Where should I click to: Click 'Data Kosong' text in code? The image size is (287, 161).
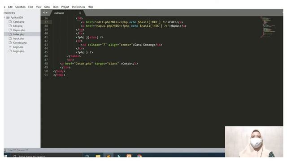pos(144,45)
